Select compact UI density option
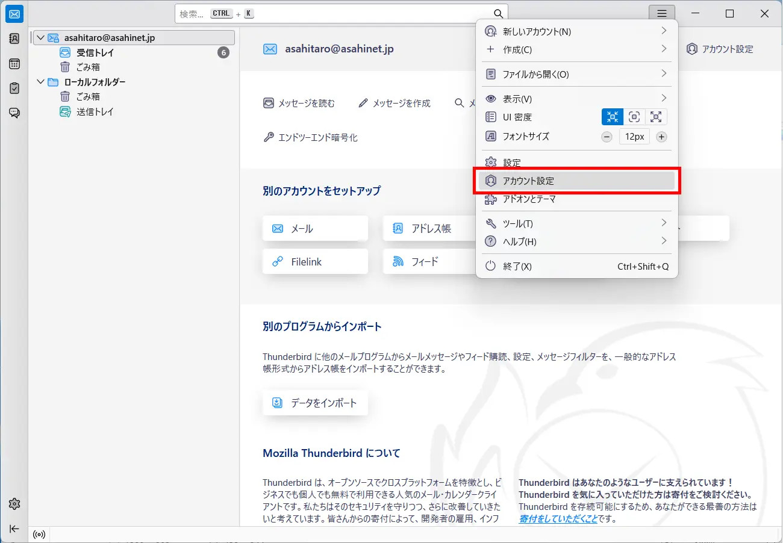 613,117
